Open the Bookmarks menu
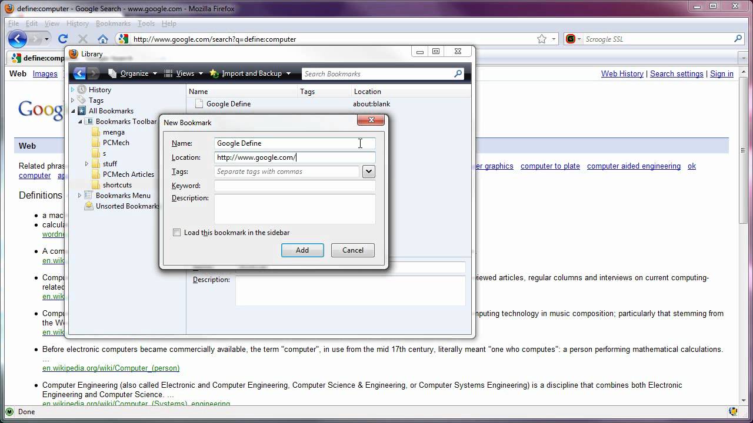This screenshot has width=753, height=423. pos(113,23)
